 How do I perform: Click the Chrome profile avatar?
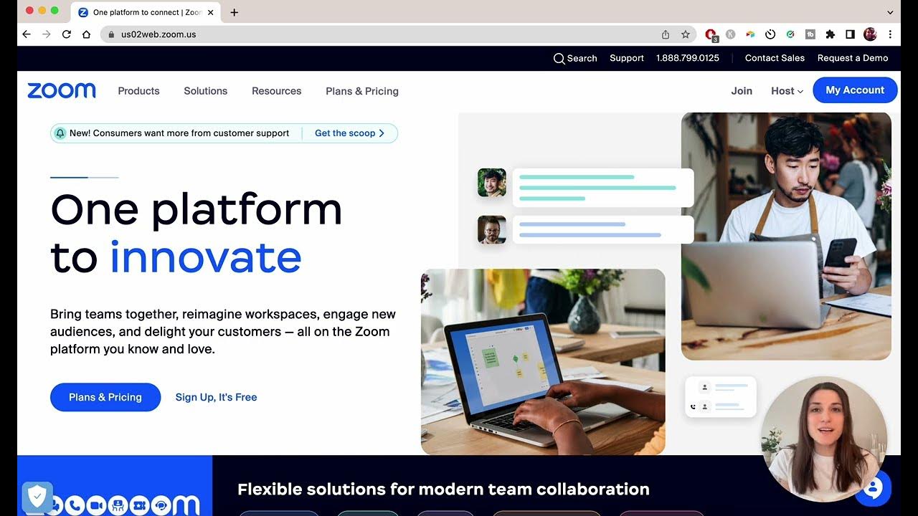[870, 34]
